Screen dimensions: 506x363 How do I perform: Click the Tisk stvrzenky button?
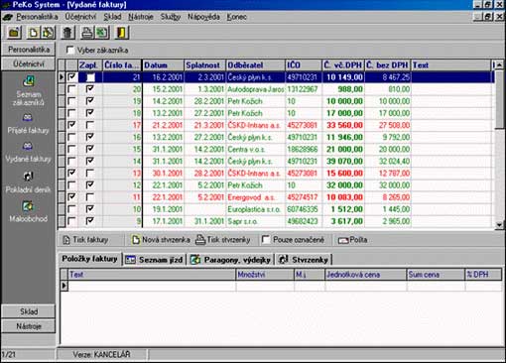coord(223,240)
